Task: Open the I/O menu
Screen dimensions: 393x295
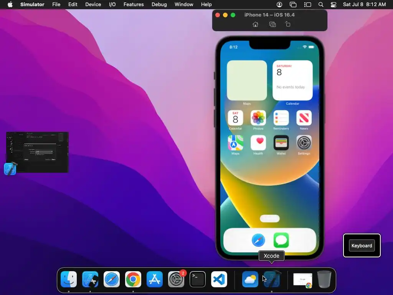Action: pos(112,5)
